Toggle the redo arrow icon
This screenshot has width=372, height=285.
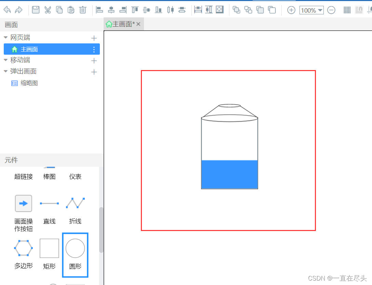pyautogui.click(x=18, y=10)
